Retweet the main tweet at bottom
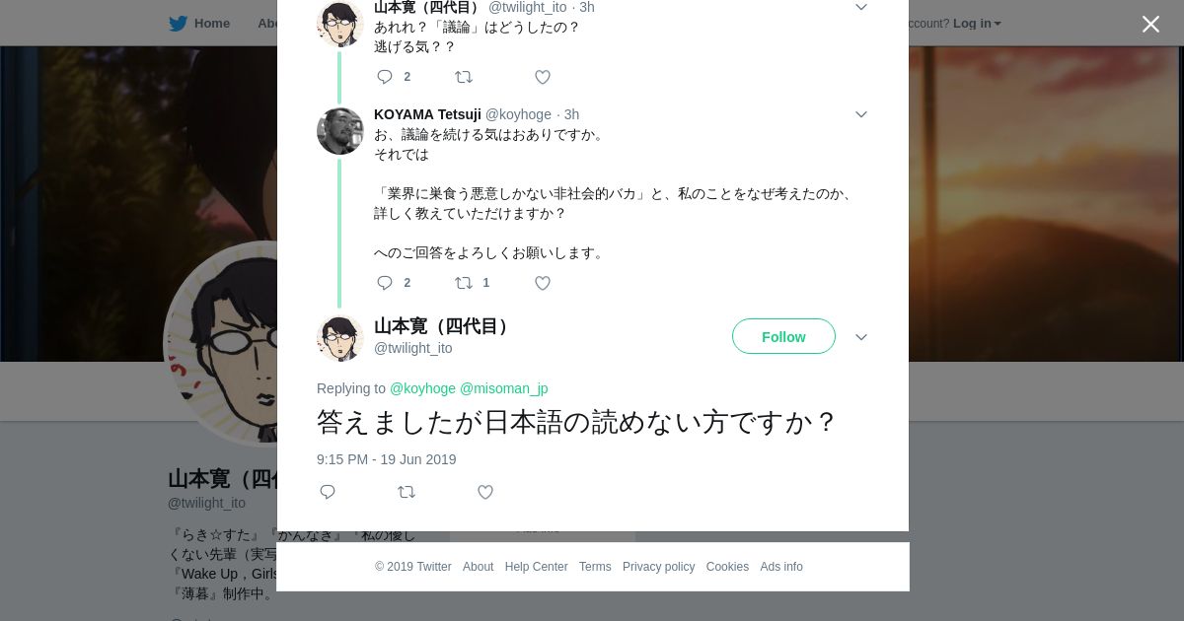Viewport: 1184px width, 621px height. [407, 492]
